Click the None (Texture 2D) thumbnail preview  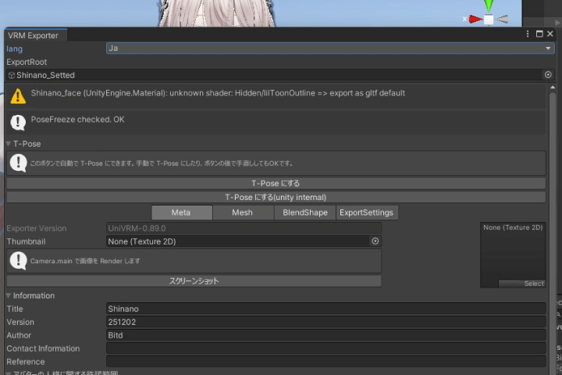513,255
